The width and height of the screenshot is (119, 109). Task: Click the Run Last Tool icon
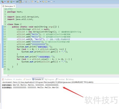click(2, 2)
